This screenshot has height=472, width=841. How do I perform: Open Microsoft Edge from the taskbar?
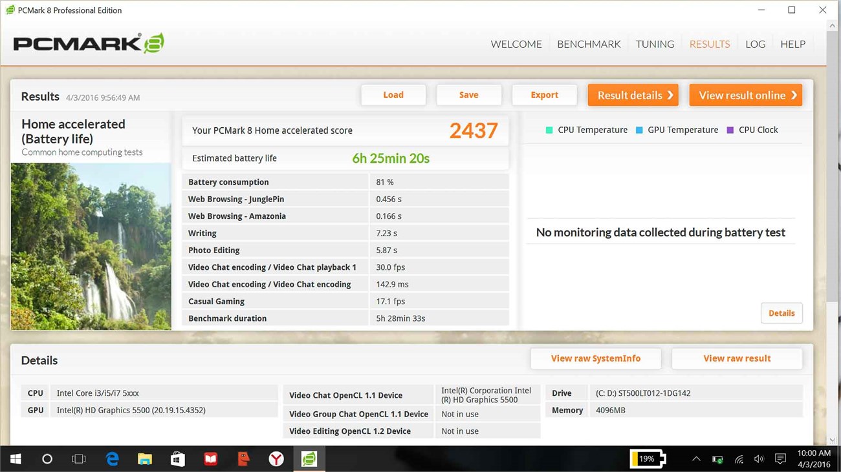coord(112,458)
